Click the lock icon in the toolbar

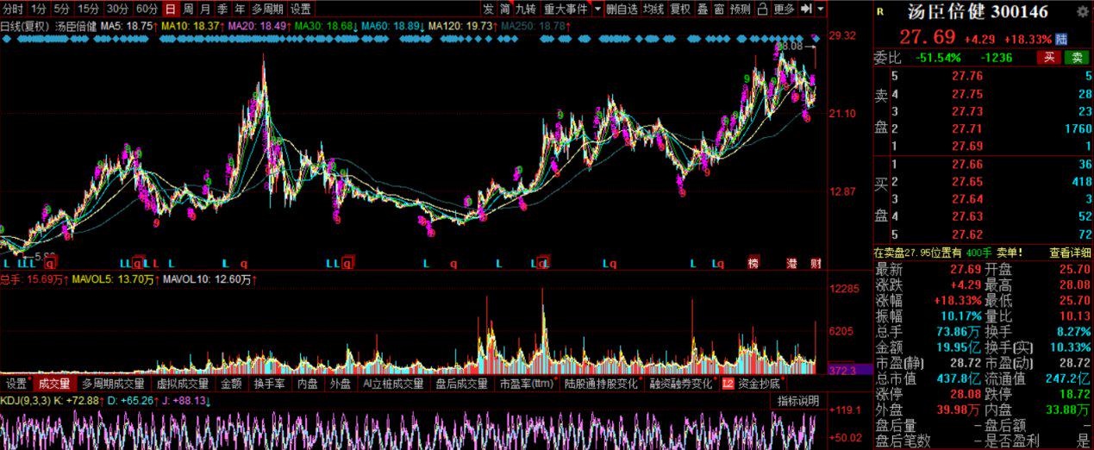click(762, 9)
